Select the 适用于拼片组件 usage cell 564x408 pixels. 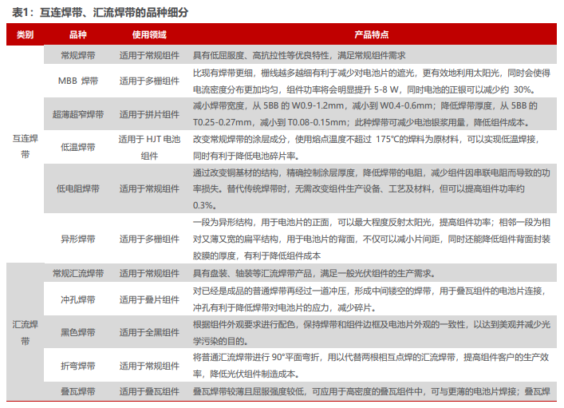point(149,114)
